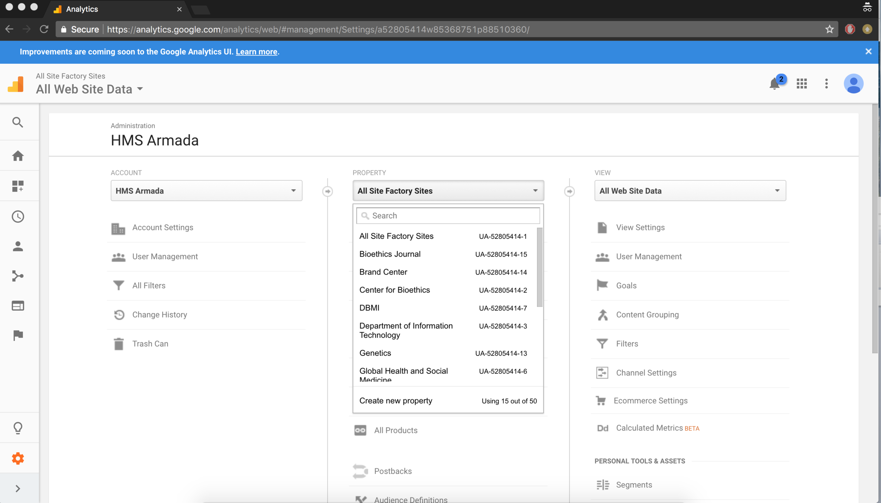Open the Learn more link in banner
This screenshot has width=881, height=503.
click(256, 52)
